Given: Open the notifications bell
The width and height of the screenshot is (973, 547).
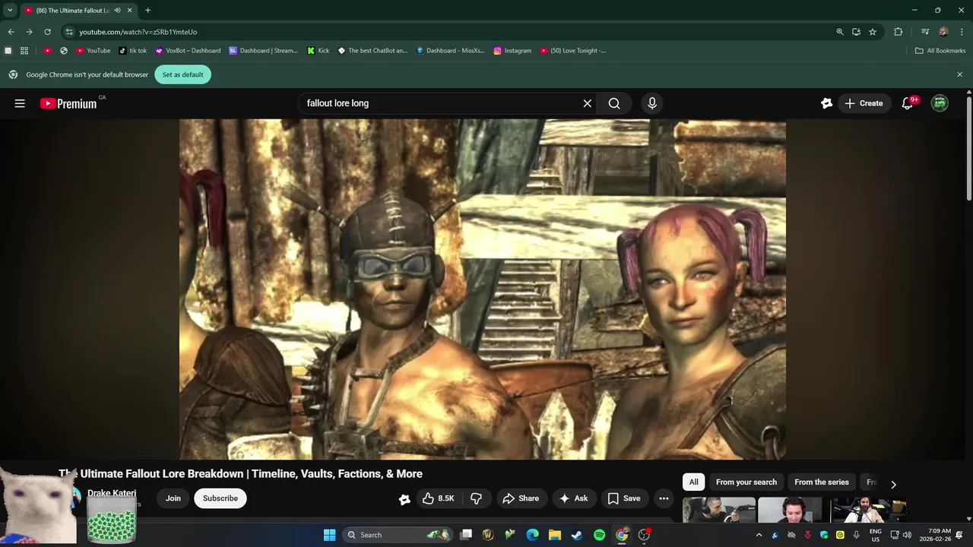Looking at the screenshot, I should tap(907, 103).
